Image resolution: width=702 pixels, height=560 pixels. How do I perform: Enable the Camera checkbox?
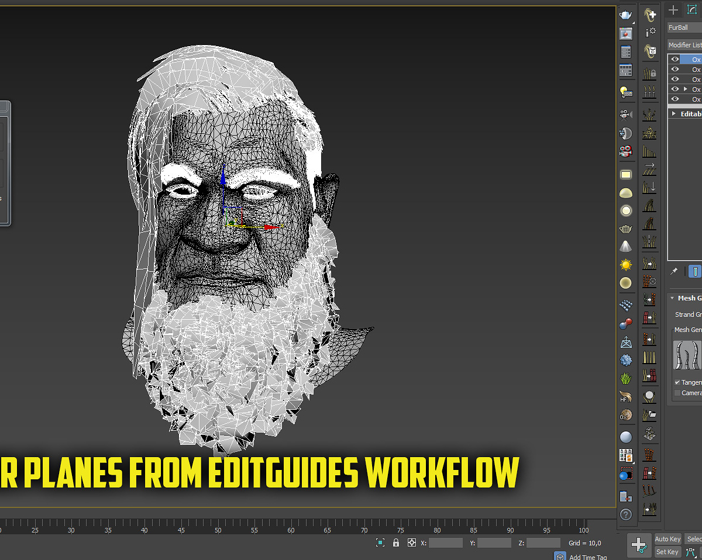(x=677, y=393)
